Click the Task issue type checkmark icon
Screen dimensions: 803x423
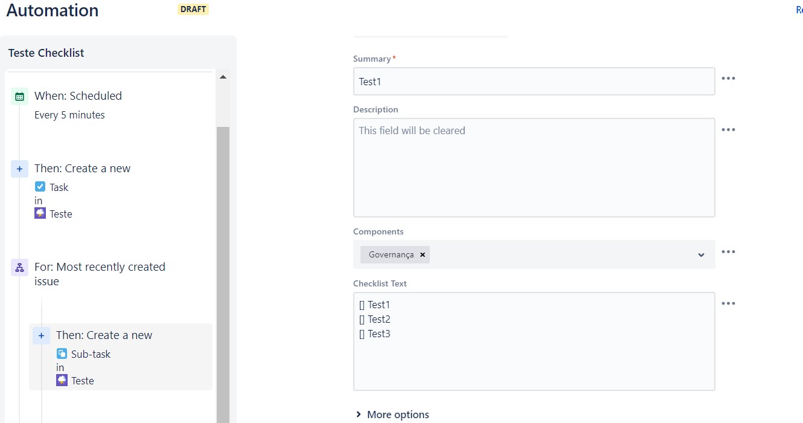(x=40, y=187)
